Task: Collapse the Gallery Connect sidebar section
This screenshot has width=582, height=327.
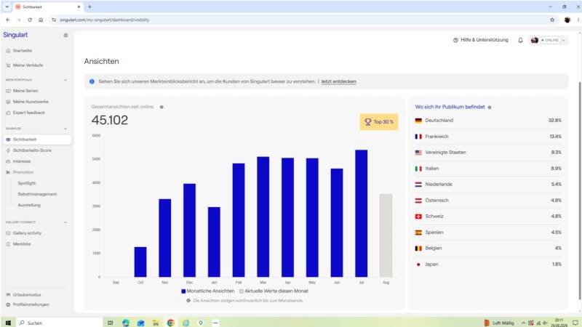Action: (65, 222)
